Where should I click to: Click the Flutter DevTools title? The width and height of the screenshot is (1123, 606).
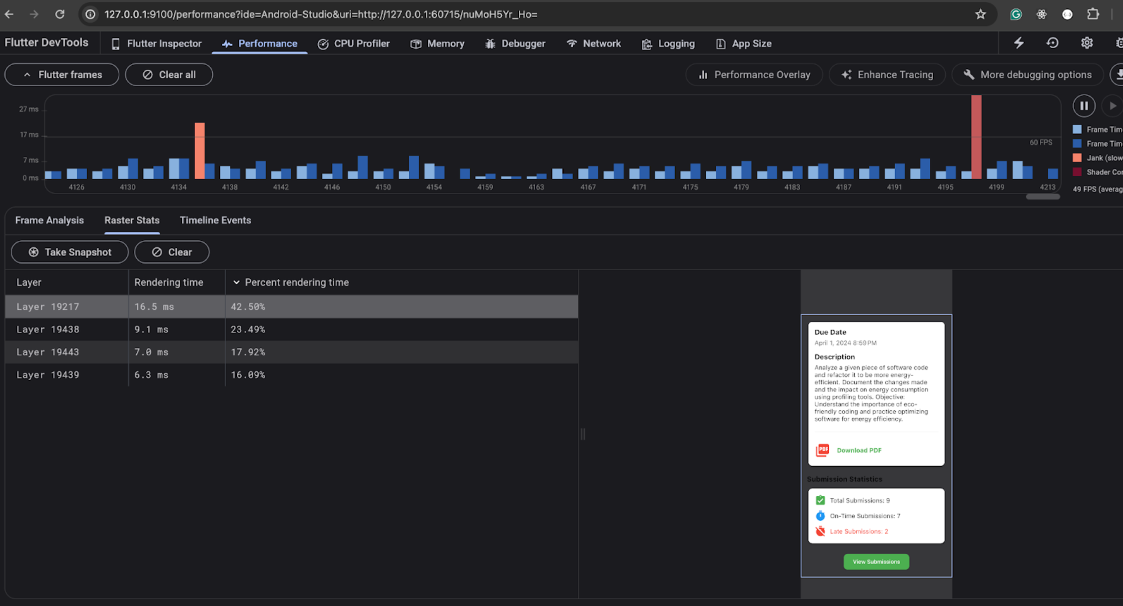click(46, 43)
